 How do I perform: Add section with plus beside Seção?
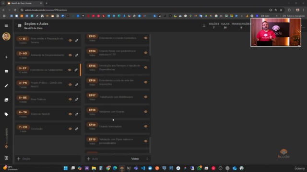coord(18,159)
